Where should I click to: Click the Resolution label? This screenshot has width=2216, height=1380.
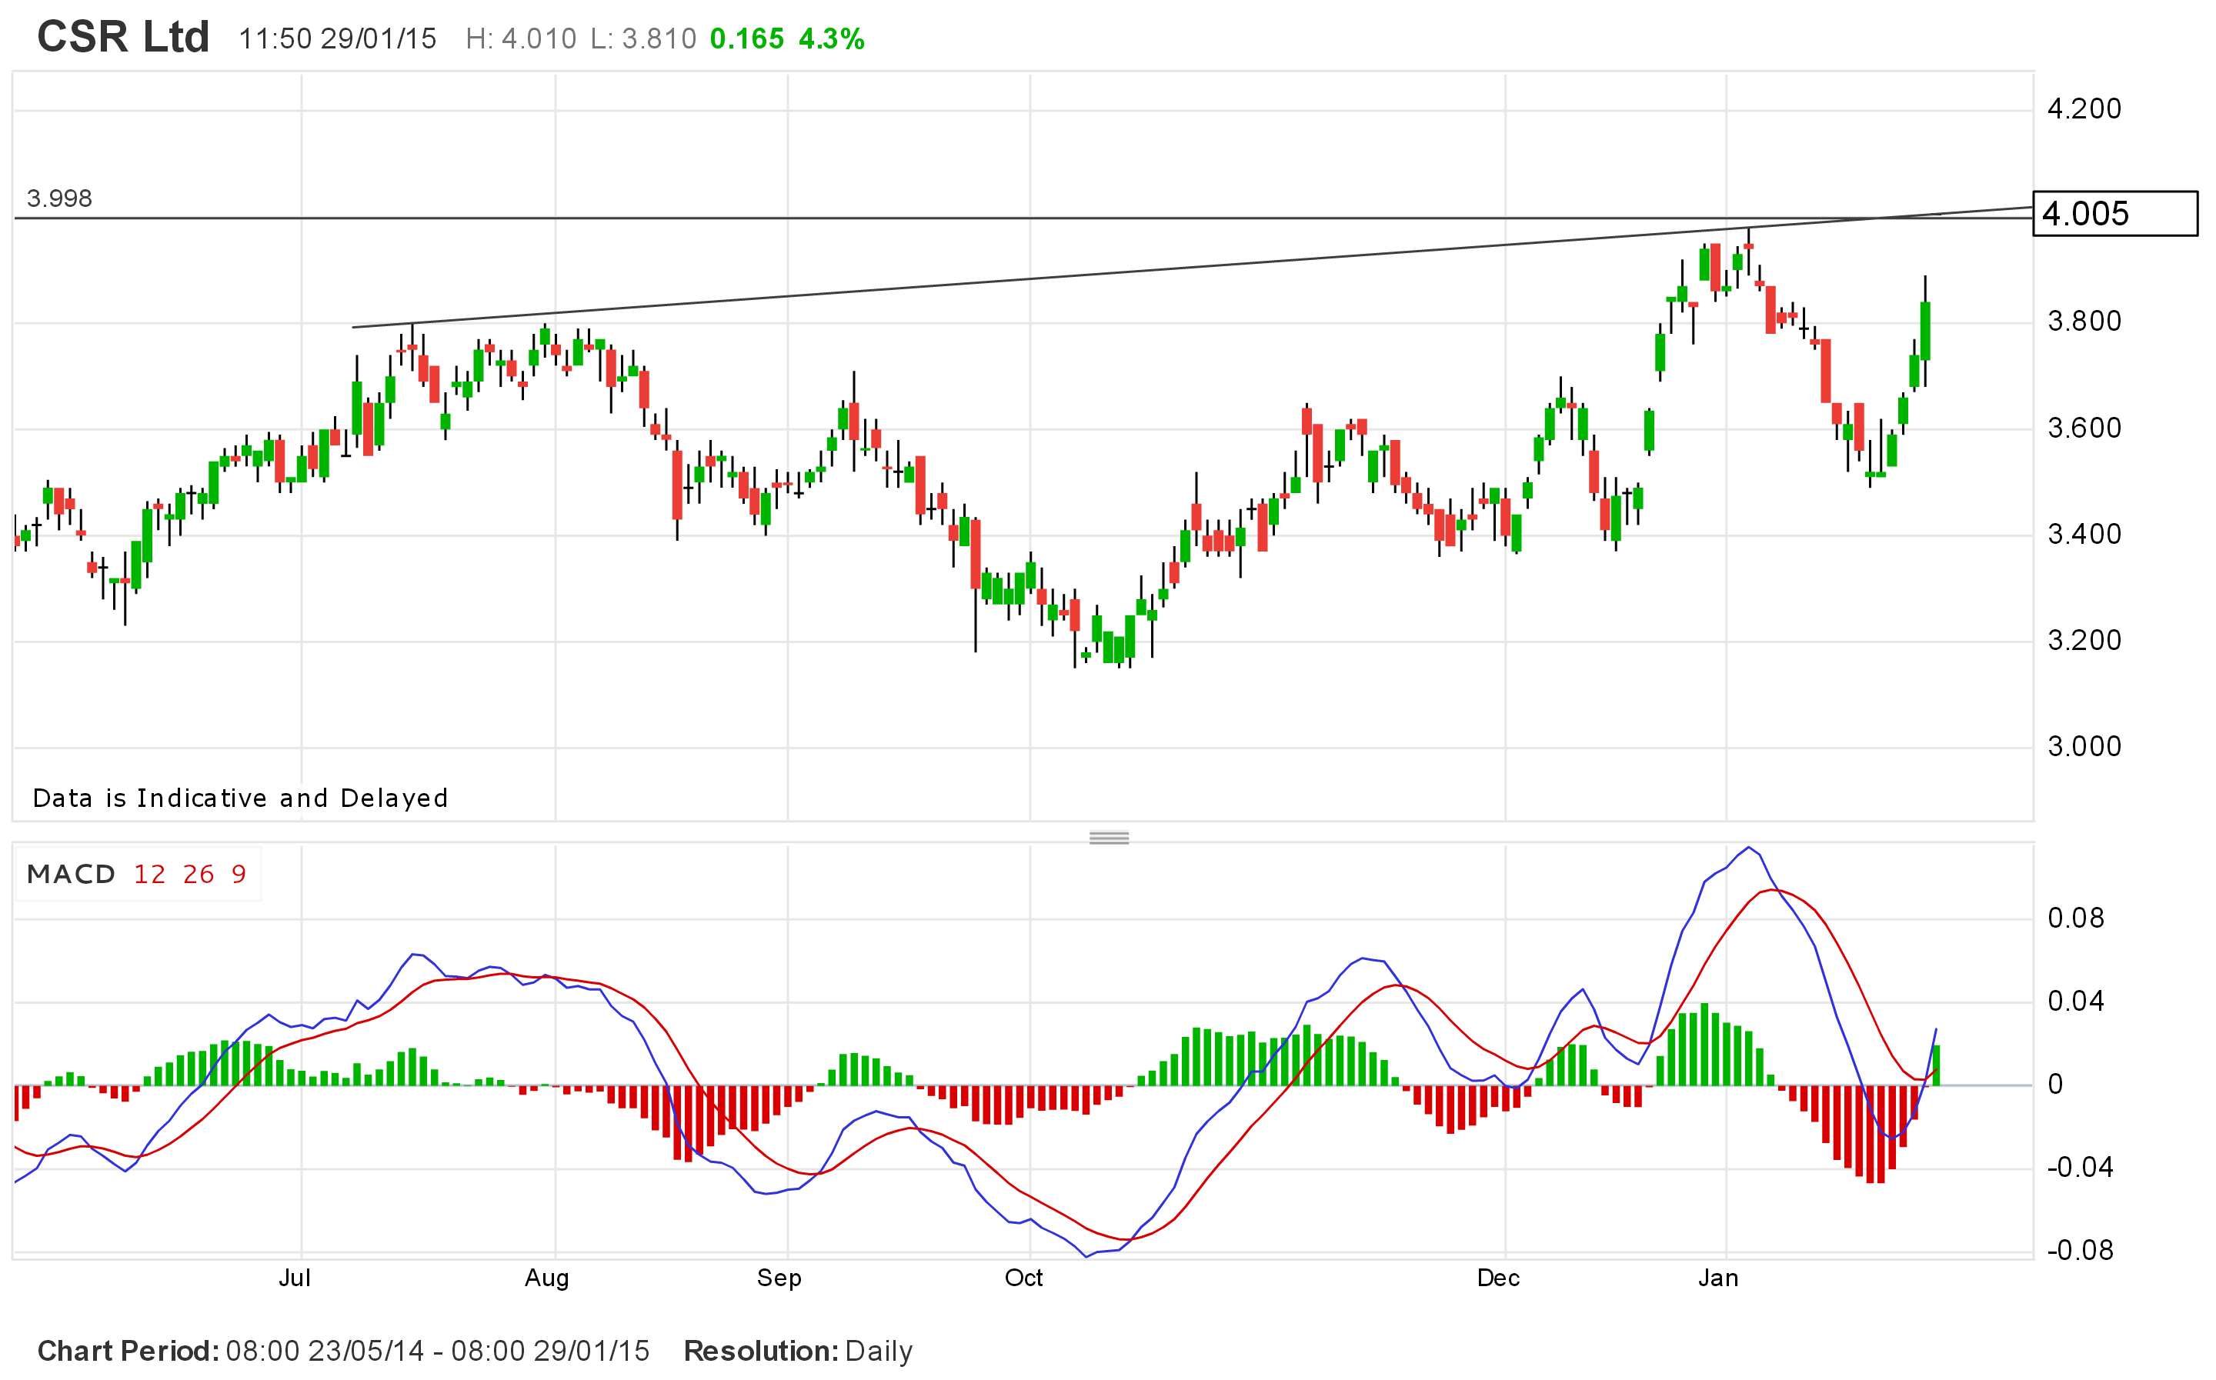tap(761, 1351)
